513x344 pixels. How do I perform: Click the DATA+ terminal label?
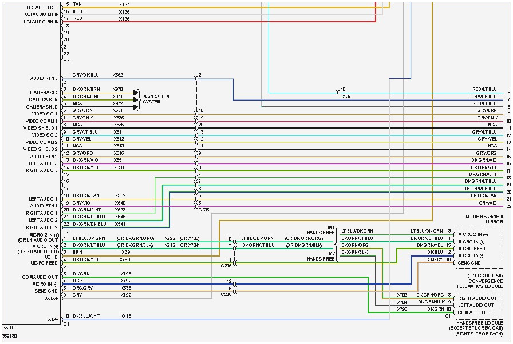click(50, 298)
